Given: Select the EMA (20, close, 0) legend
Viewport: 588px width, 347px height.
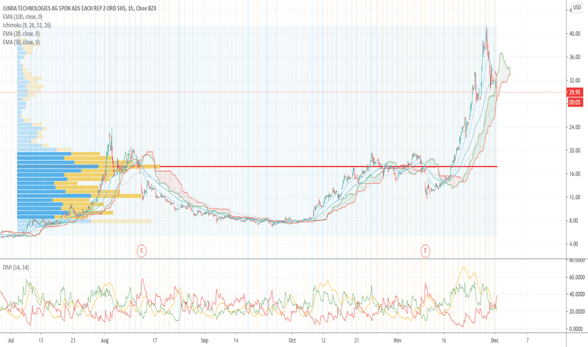Looking at the screenshot, I should point(21,34).
